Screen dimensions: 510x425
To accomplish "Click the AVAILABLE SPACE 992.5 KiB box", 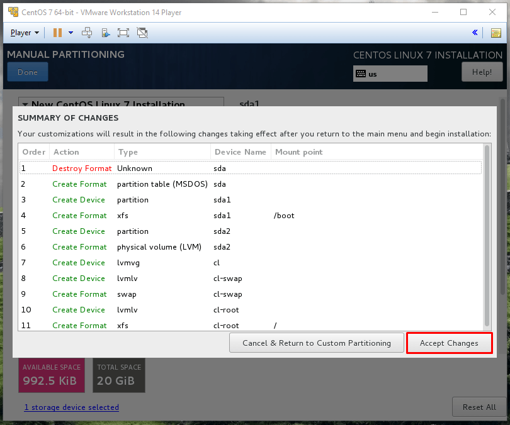I will [x=52, y=375].
